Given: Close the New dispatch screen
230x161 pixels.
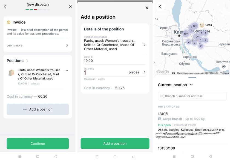Looking at the screenshot, I should pos(70,7).
